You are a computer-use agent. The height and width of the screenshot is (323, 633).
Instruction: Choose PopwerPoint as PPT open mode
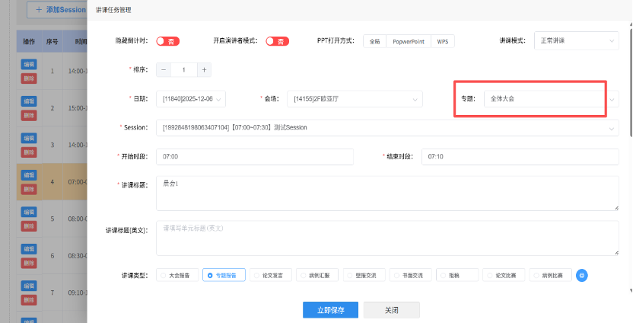(x=409, y=41)
